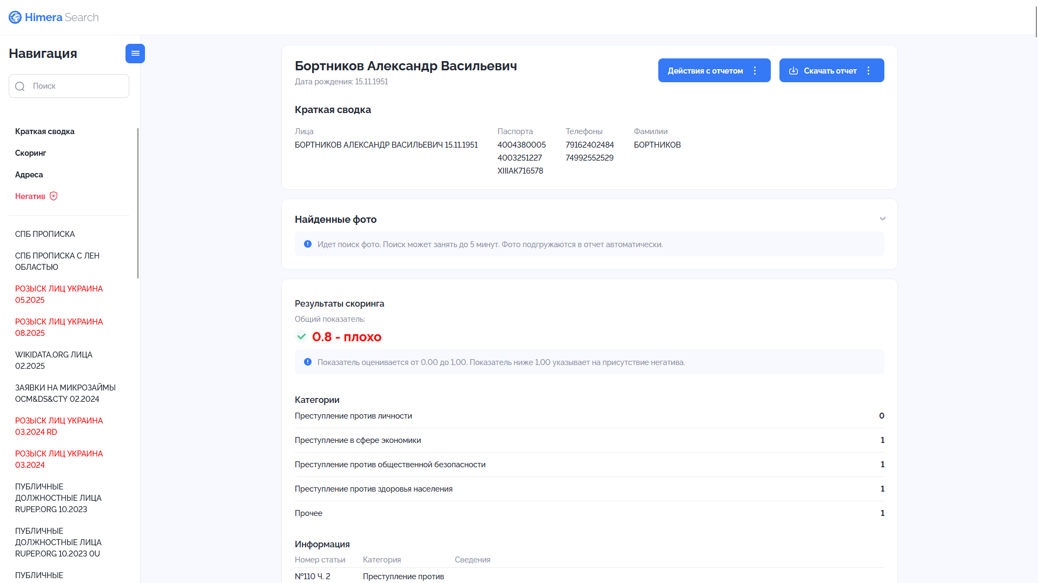Open the three-dot menu on Действия с отчетом

[x=755, y=71]
